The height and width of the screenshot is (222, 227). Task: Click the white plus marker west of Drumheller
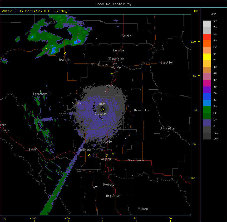click(x=161, y=99)
